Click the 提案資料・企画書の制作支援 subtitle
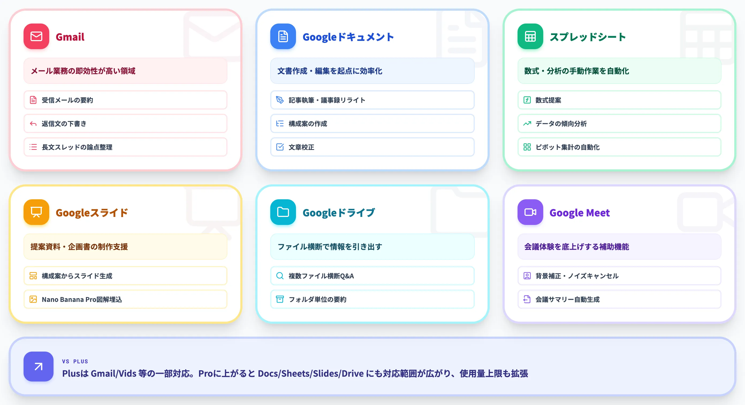Screen dimensions: 745x405 79,247
